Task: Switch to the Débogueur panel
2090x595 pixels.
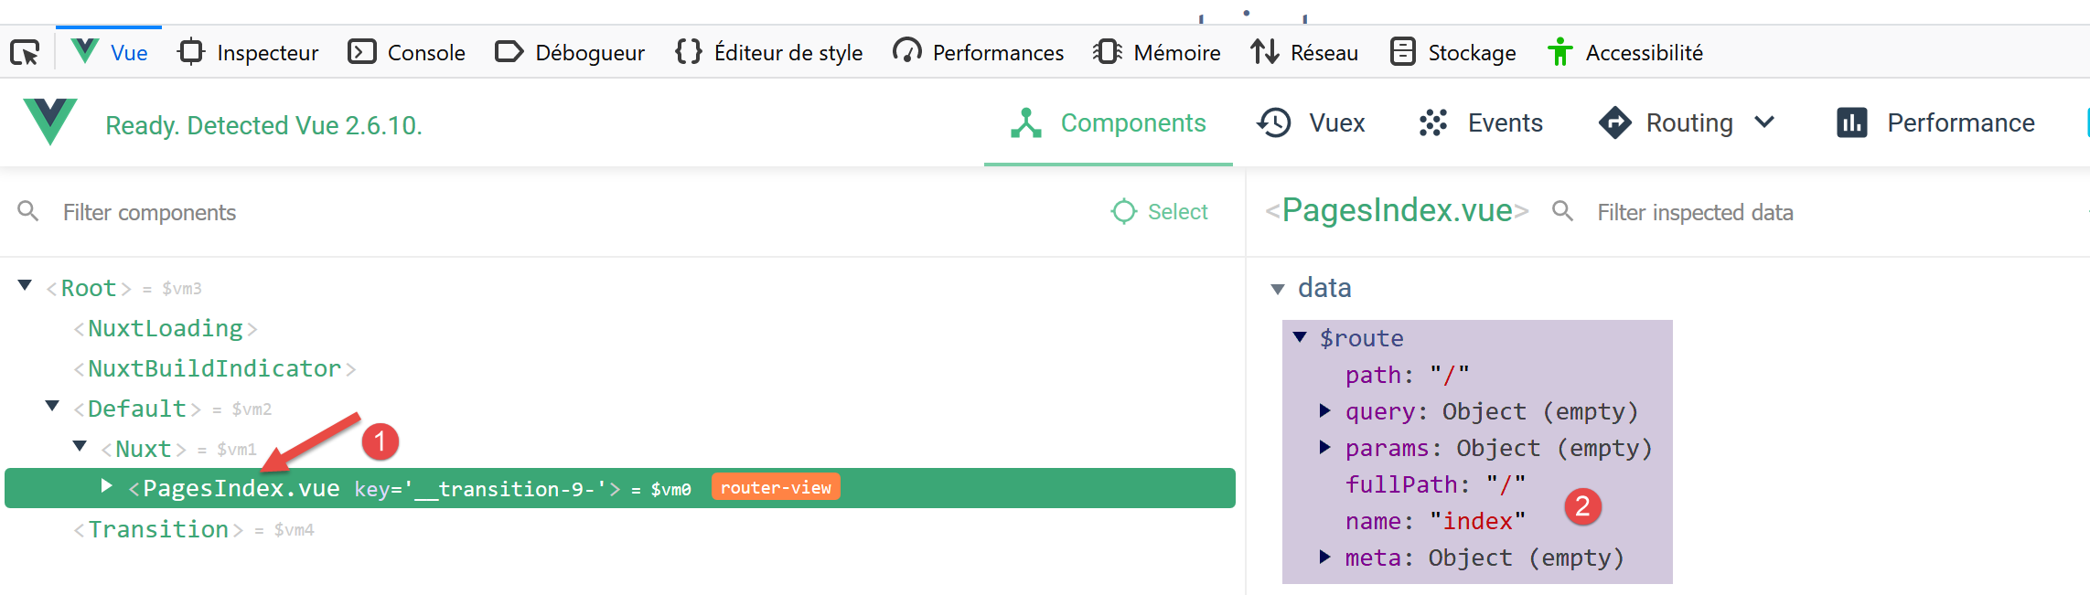Action: (570, 52)
